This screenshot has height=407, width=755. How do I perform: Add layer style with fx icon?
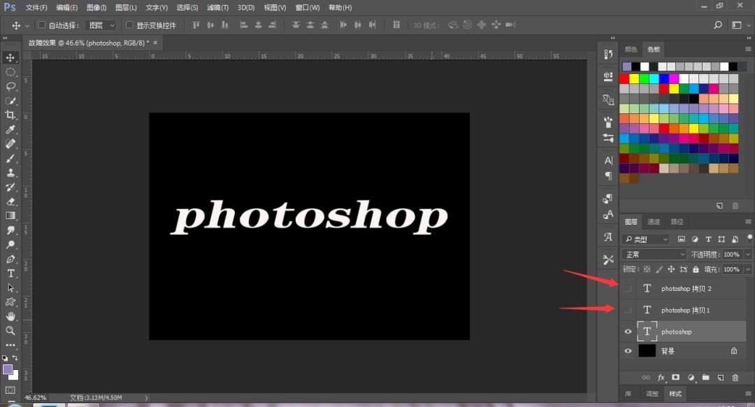(661, 378)
